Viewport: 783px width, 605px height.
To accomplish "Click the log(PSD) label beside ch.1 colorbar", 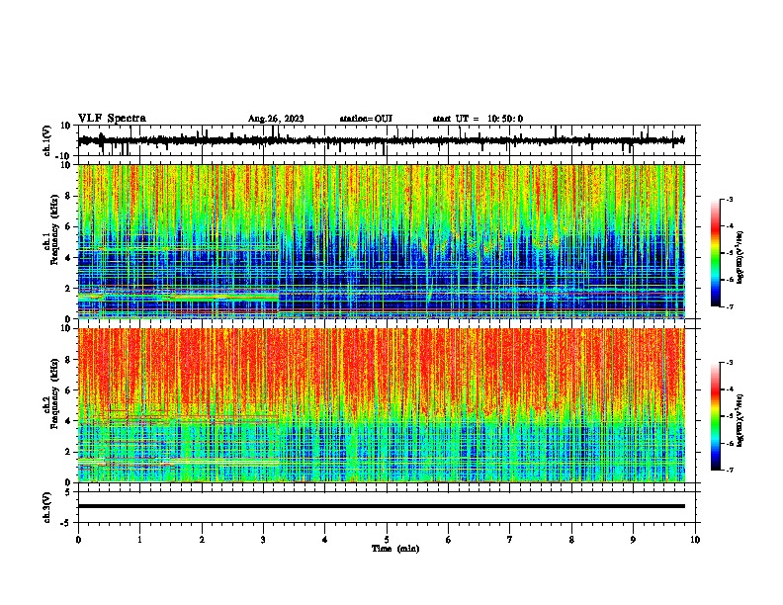I will coord(739,258).
